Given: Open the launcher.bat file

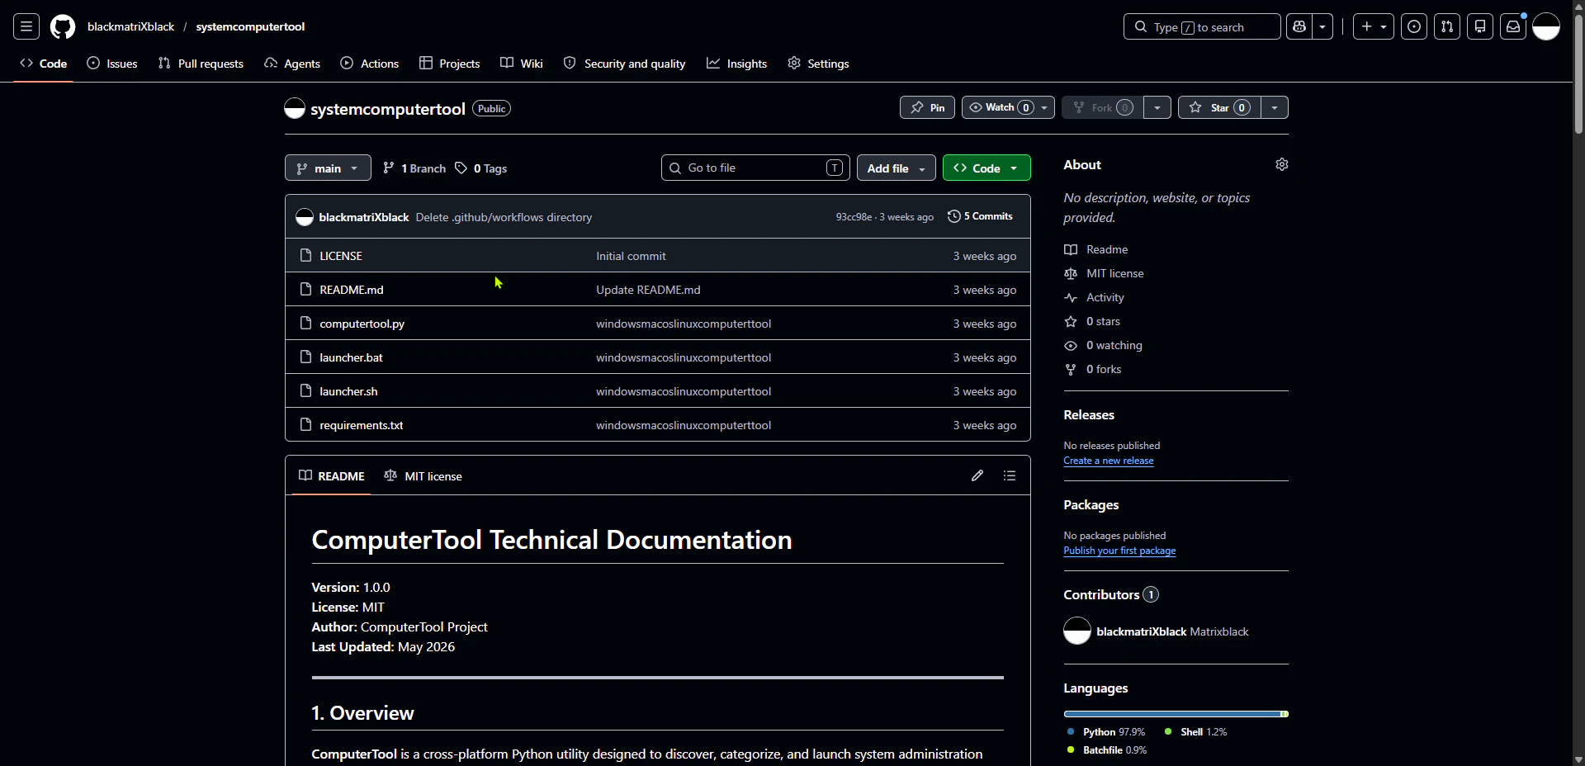Looking at the screenshot, I should pos(352,357).
